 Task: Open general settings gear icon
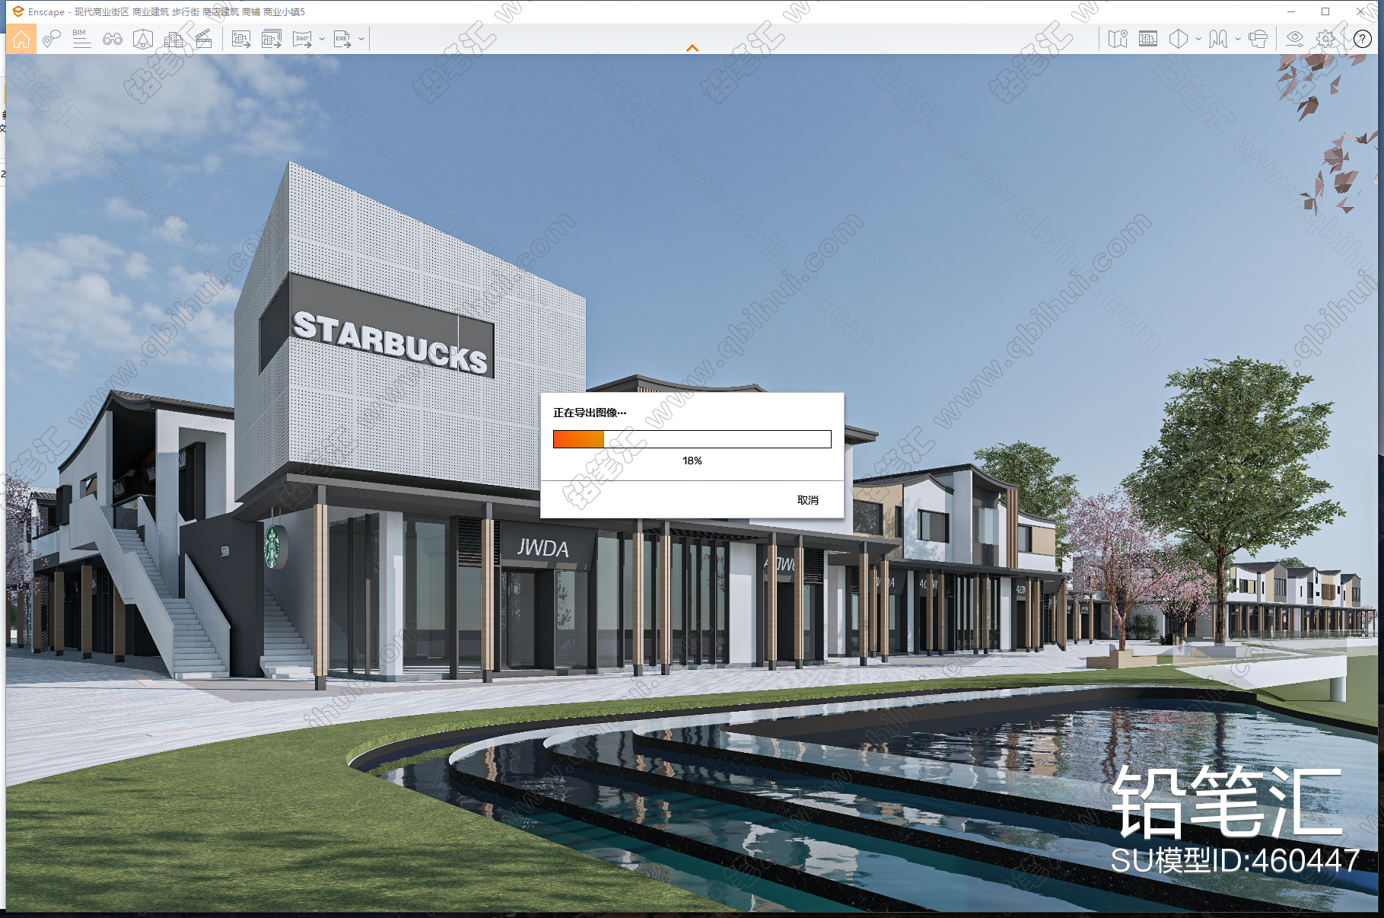(x=1325, y=39)
